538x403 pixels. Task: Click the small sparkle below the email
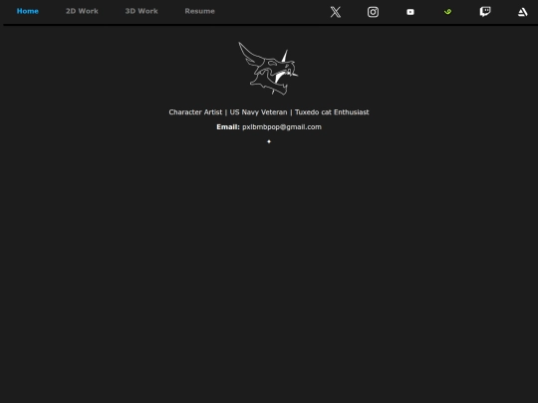click(269, 141)
